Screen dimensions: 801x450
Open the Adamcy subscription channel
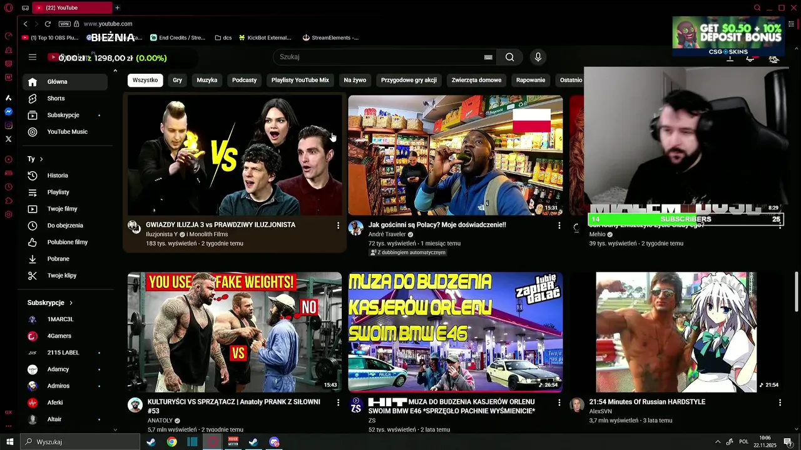65,369
